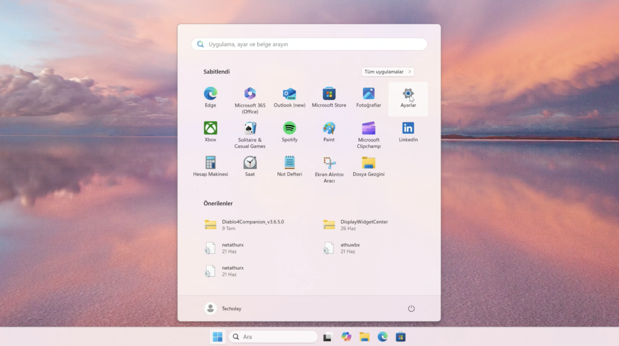Show Tüm uygulamalar list
This screenshot has height=346, width=619.
point(387,72)
